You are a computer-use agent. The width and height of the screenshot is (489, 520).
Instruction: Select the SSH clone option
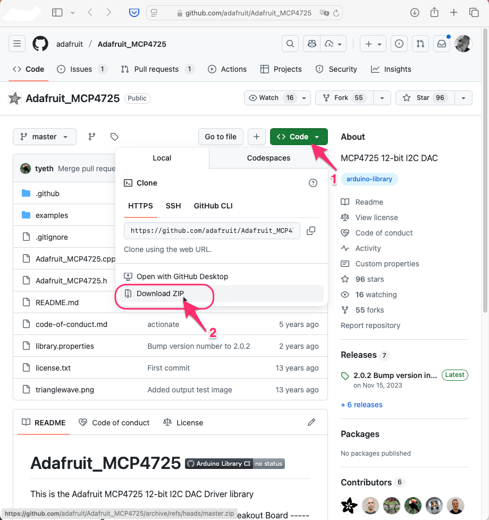point(173,206)
